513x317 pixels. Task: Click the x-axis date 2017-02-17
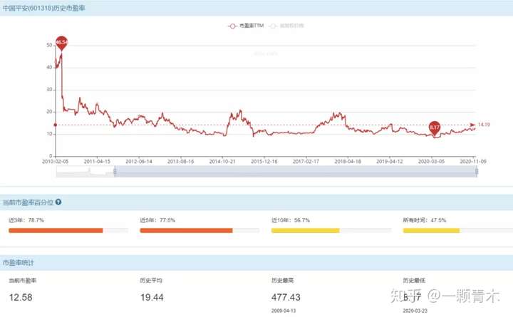(306, 162)
